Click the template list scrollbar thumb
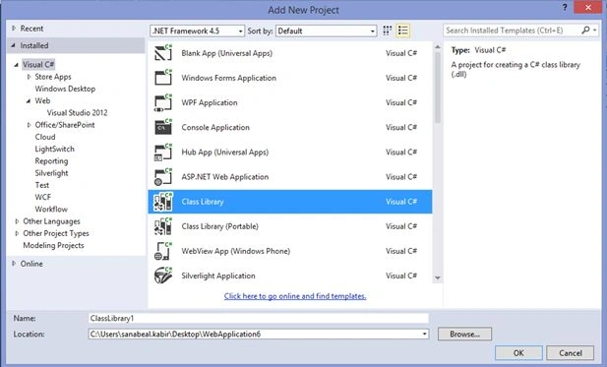Viewport: 607px width, 367px height. (x=438, y=88)
